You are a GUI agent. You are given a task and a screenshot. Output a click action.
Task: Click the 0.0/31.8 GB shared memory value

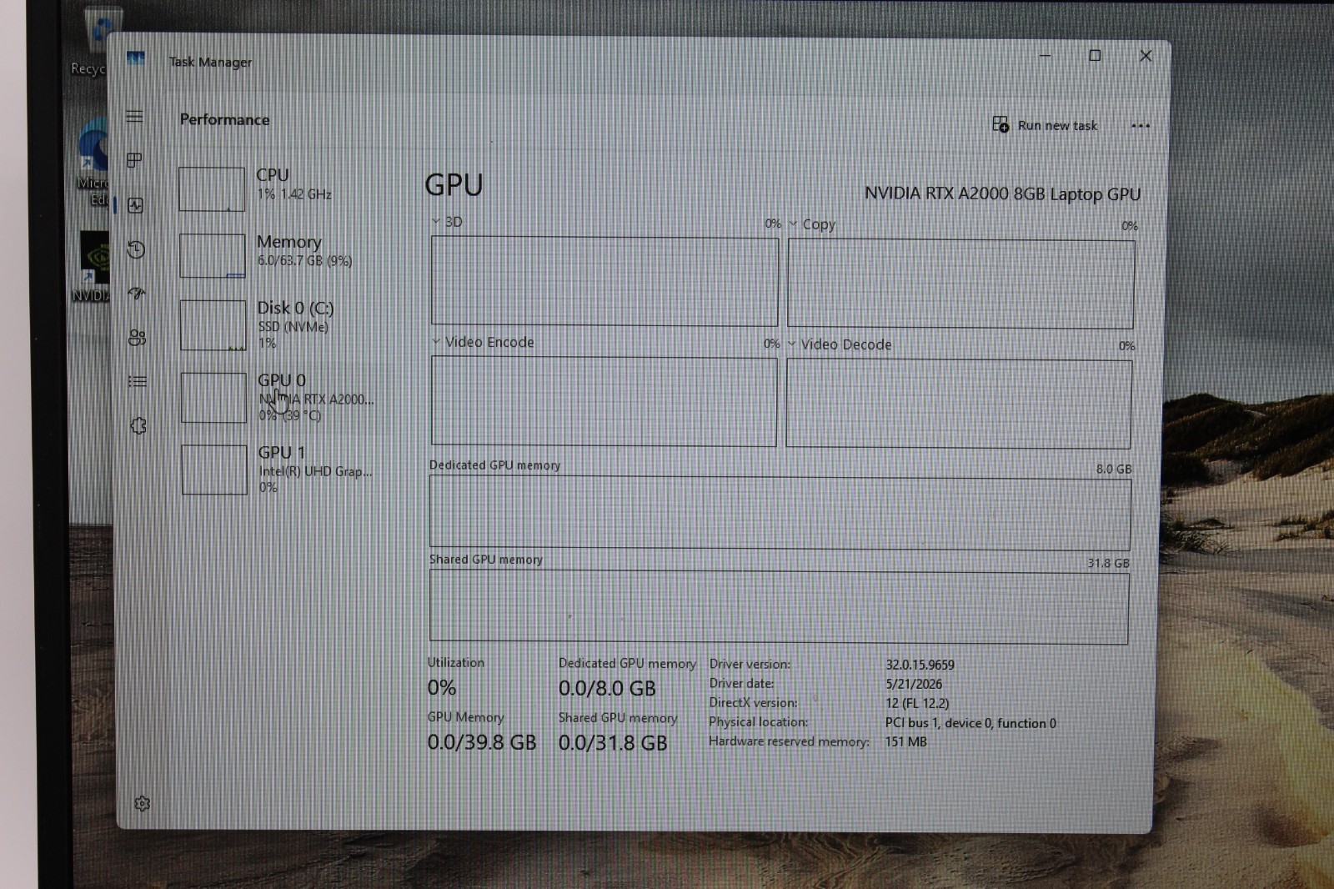point(613,743)
